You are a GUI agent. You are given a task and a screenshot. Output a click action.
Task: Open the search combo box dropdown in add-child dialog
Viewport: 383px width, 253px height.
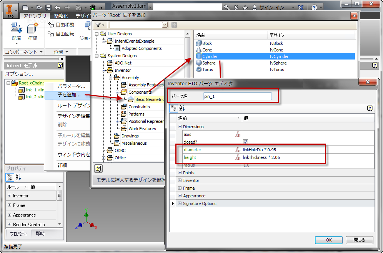pos(165,25)
